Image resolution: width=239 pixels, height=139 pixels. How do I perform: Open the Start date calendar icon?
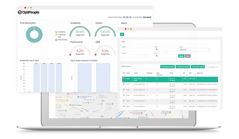(157, 50)
